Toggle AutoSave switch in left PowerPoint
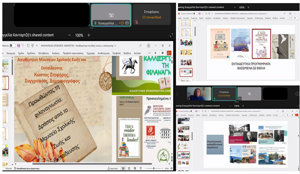This screenshot has height=174, width=300. coord(13,46)
